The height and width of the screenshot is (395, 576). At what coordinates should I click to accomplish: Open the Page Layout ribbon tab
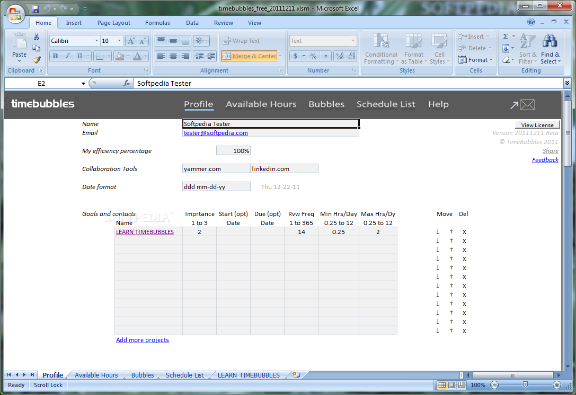[113, 23]
